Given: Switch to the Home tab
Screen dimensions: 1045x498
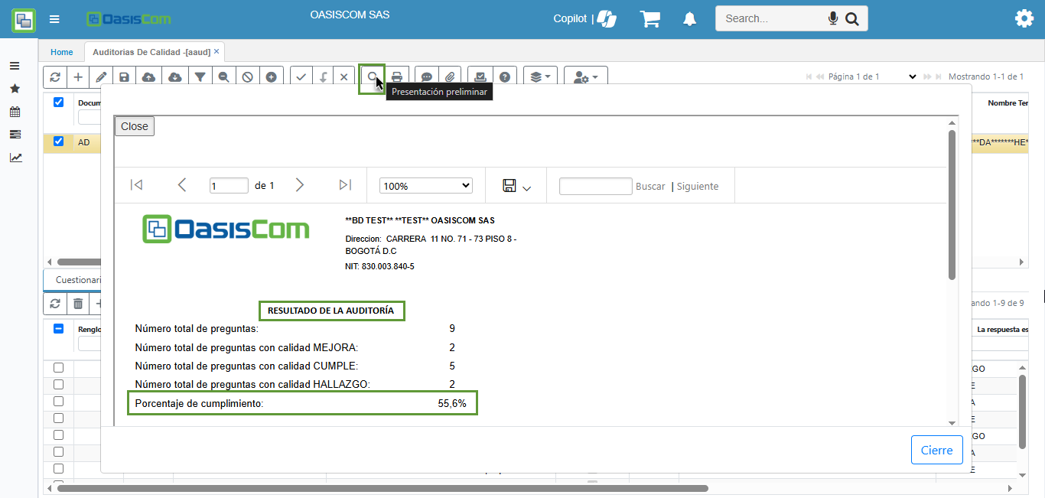Looking at the screenshot, I should [x=62, y=52].
